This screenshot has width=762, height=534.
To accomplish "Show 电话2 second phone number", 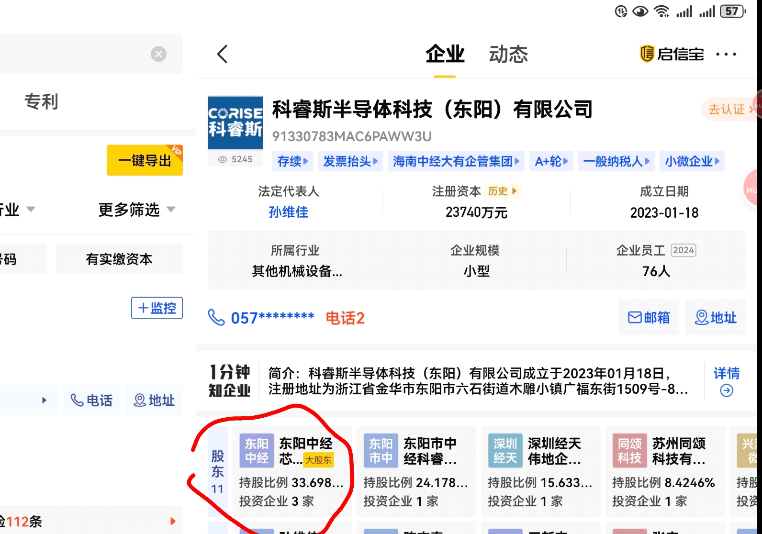I will (345, 318).
